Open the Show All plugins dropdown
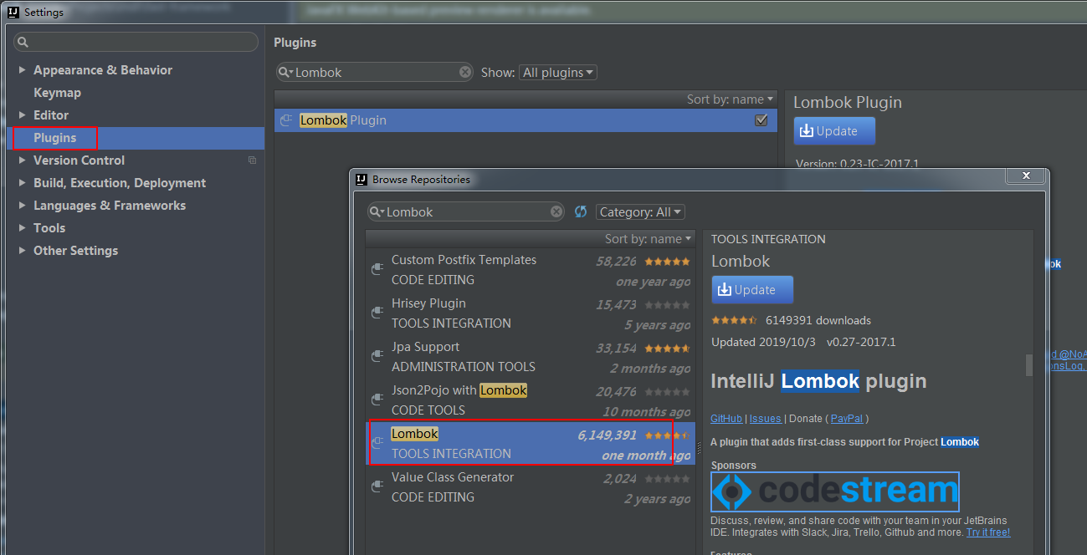Image resolution: width=1087 pixels, height=555 pixels. (558, 73)
